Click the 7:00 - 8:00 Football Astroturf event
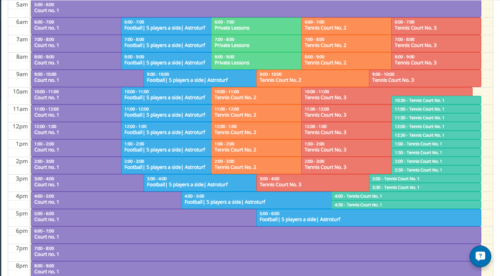500x276 pixels. [x=166, y=43]
